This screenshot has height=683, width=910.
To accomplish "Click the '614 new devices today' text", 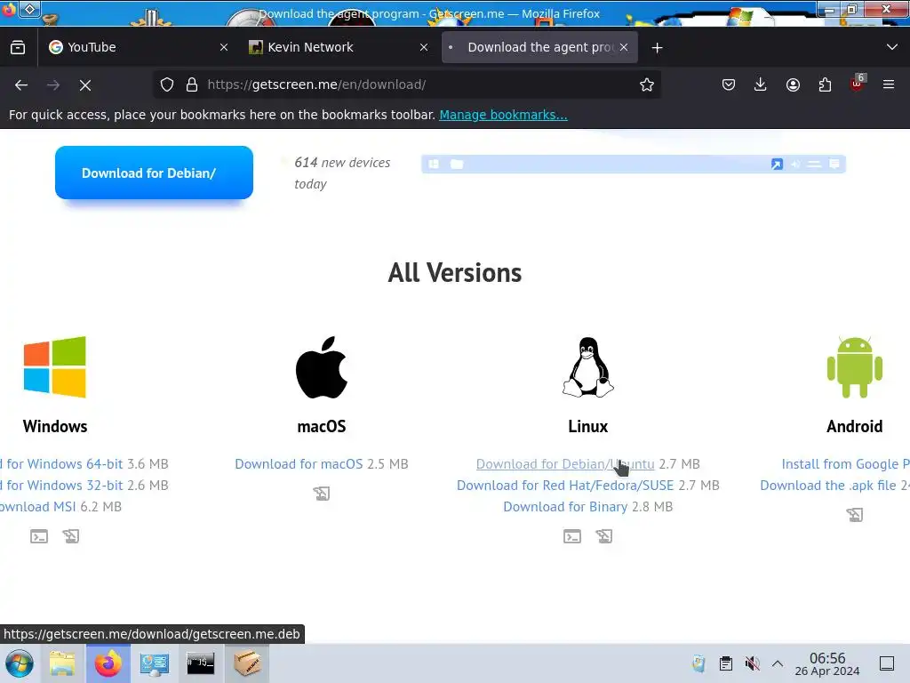I will pos(342,173).
